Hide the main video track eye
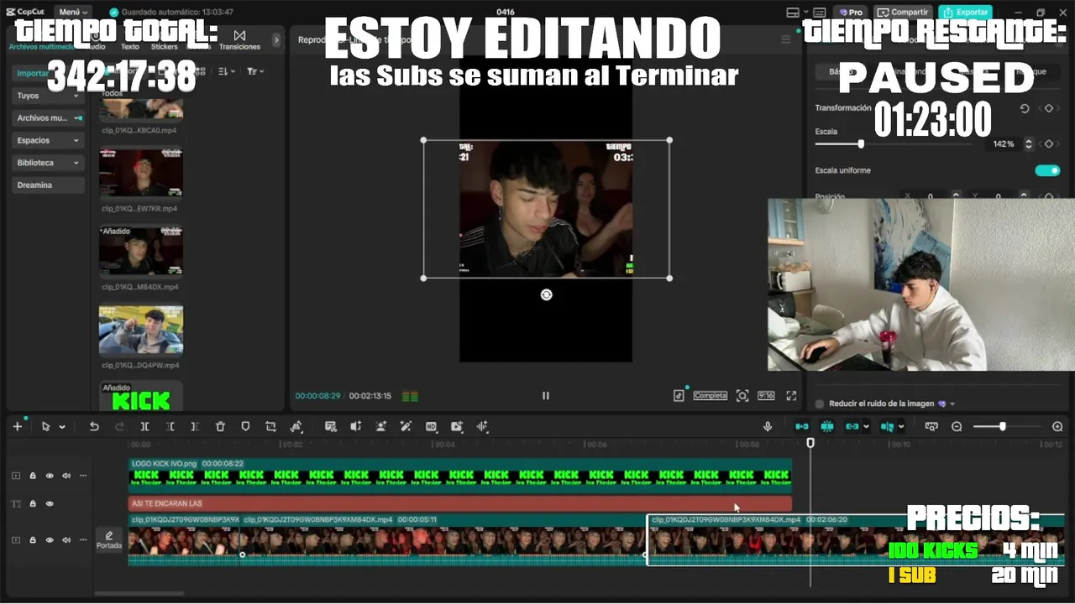The height and width of the screenshot is (604, 1075). [x=50, y=540]
